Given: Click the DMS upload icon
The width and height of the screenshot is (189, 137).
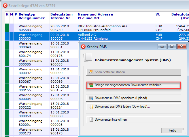Looking at the screenshot, I should [91, 98].
